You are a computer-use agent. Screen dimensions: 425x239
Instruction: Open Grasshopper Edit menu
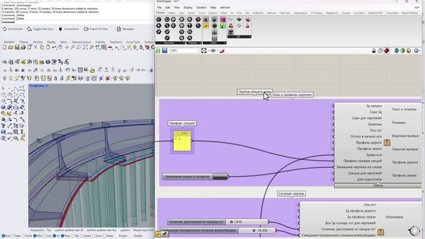168,7
